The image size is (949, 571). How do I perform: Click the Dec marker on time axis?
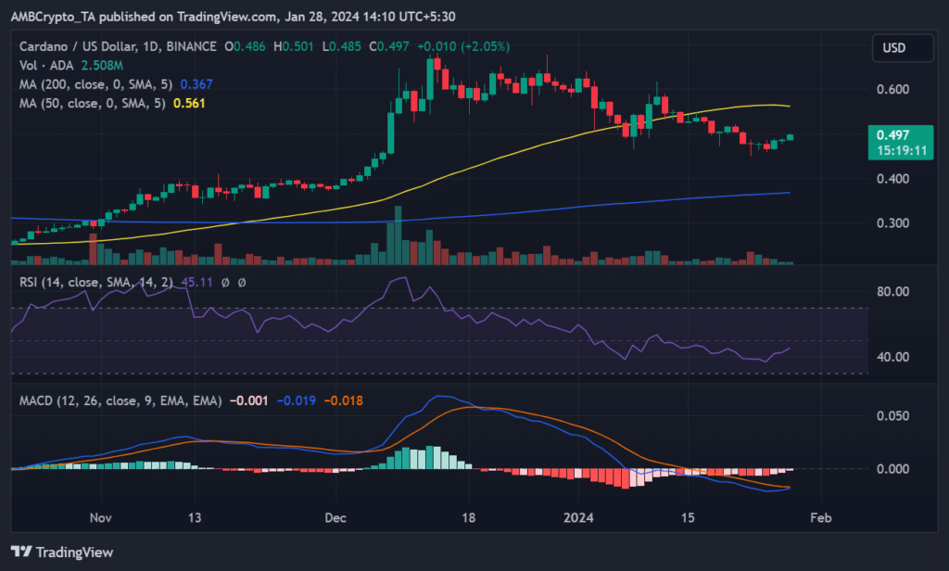point(337,519)
